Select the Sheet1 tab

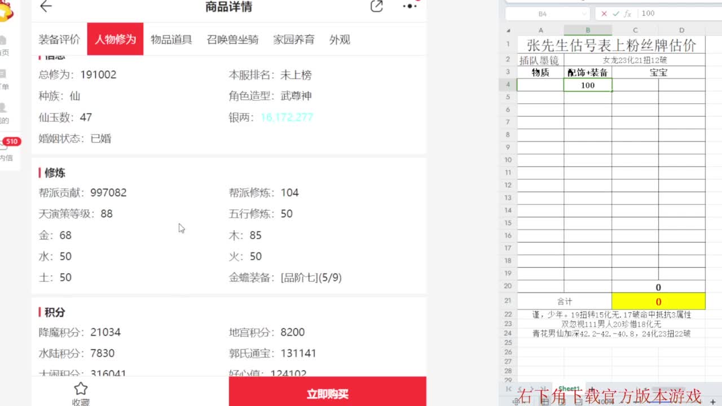pos(569,389)
